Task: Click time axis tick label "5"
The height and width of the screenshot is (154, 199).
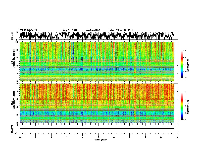Action: point(98,137)
